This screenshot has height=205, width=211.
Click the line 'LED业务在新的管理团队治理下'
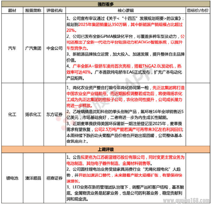click(100, 187)
